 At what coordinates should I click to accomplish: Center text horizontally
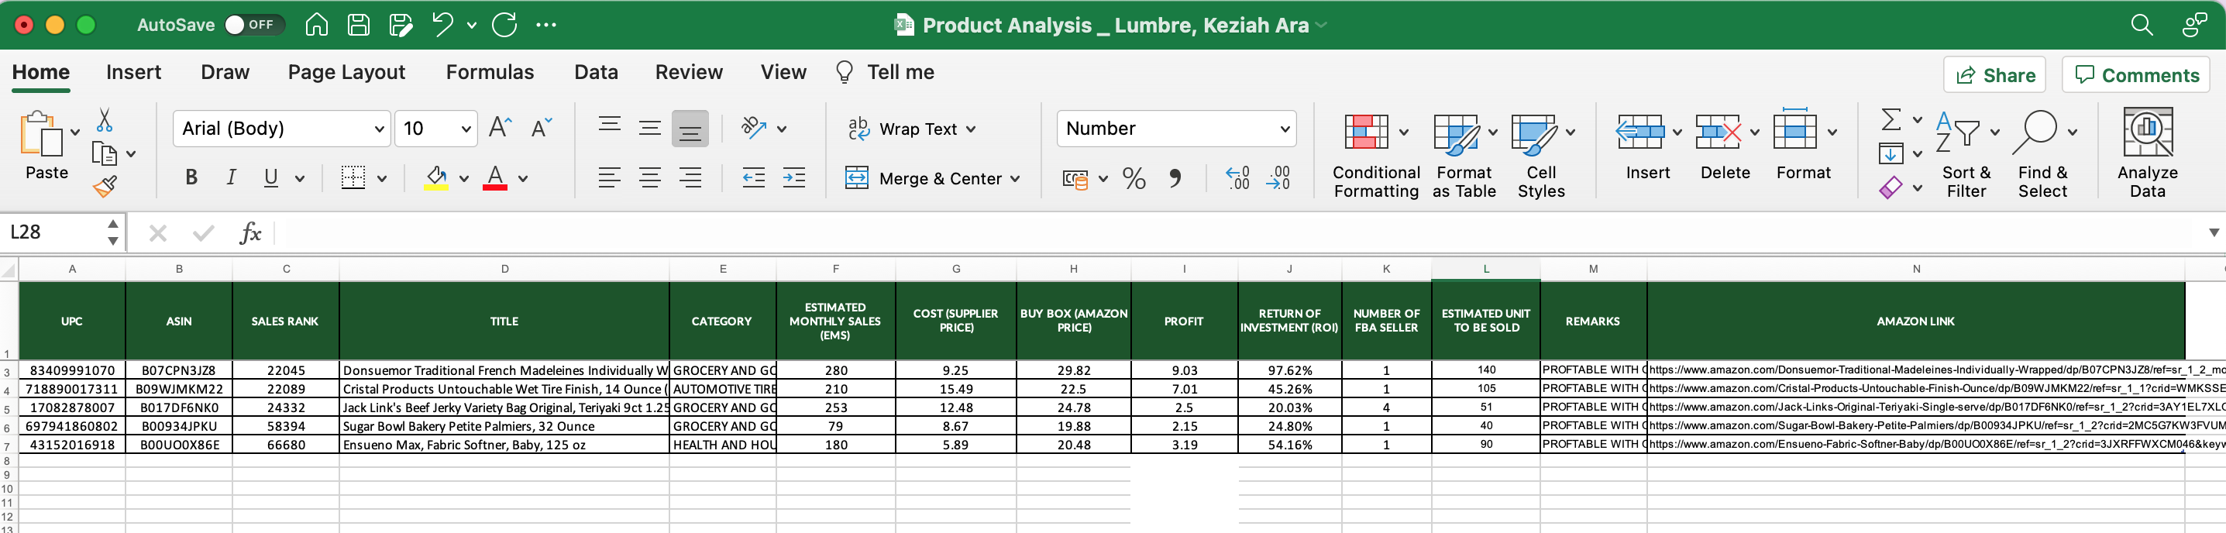click(x=650, y=178)
